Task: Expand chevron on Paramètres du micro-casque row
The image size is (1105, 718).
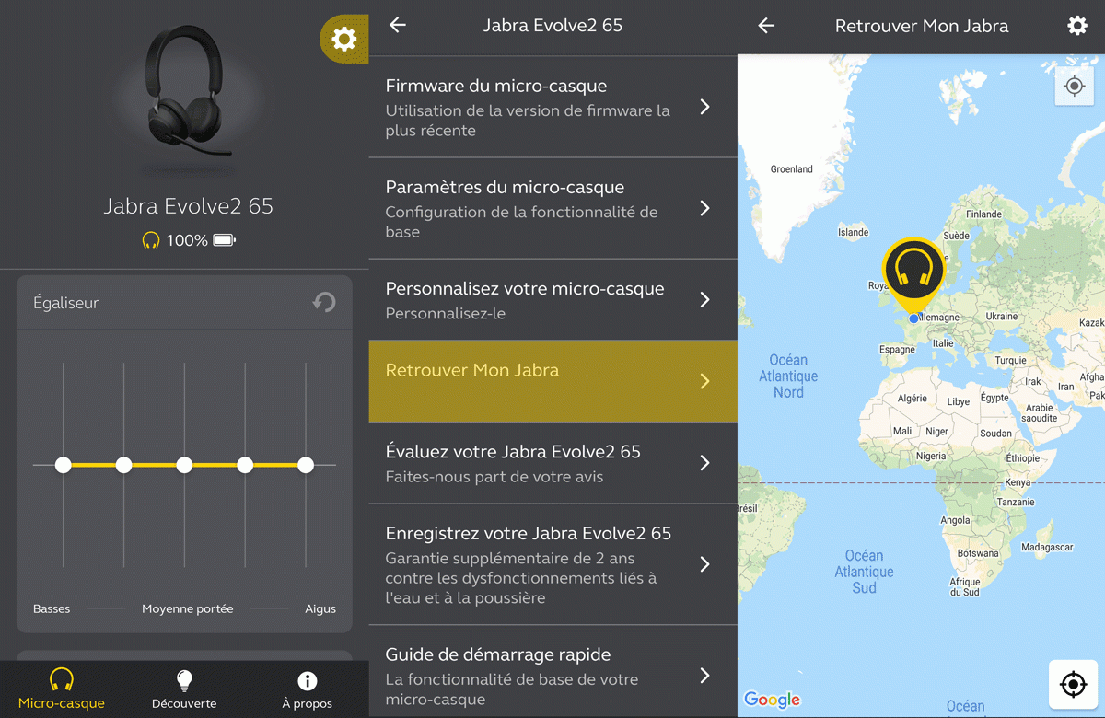Action: [x=705, y=208]
